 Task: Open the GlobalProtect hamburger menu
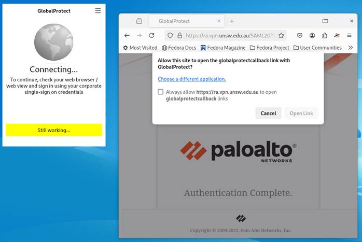98,10
